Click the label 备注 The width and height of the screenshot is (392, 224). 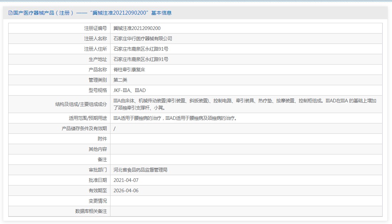102,159
